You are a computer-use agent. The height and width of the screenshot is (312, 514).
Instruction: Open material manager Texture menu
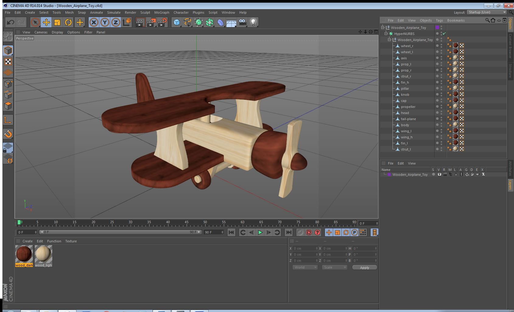71,241
